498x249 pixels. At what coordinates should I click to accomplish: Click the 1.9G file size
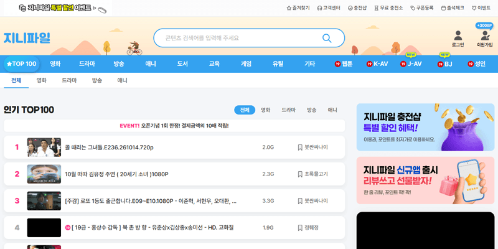[268, 228]
